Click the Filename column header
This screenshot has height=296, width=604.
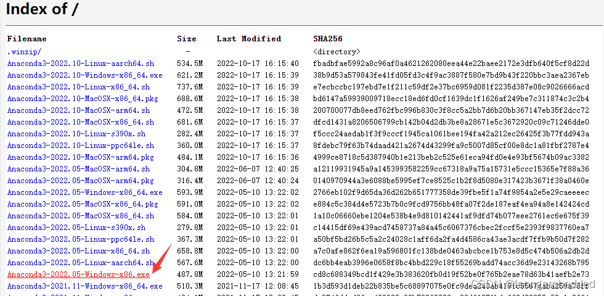pyautogui.click(x=27, y=38)
